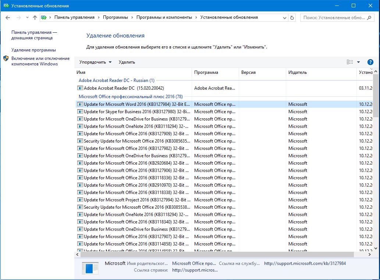This screenshot has height=280, width=380.
Task: Click the horizontal scrollbar of the list
Action: [217, 254]
